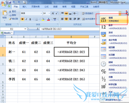Align text to middle of cell

(x=66, y=13)
